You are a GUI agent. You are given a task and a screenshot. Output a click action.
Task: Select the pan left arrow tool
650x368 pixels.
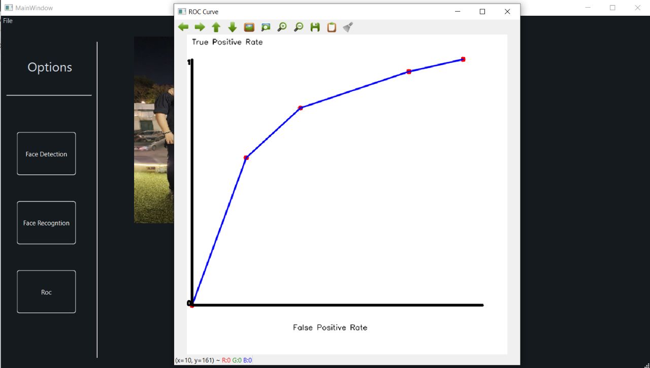(x=183, y=27)
